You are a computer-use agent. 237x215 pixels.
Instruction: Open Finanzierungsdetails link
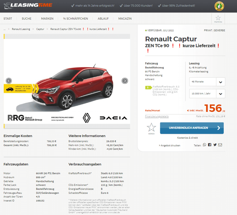click(157, 116)
